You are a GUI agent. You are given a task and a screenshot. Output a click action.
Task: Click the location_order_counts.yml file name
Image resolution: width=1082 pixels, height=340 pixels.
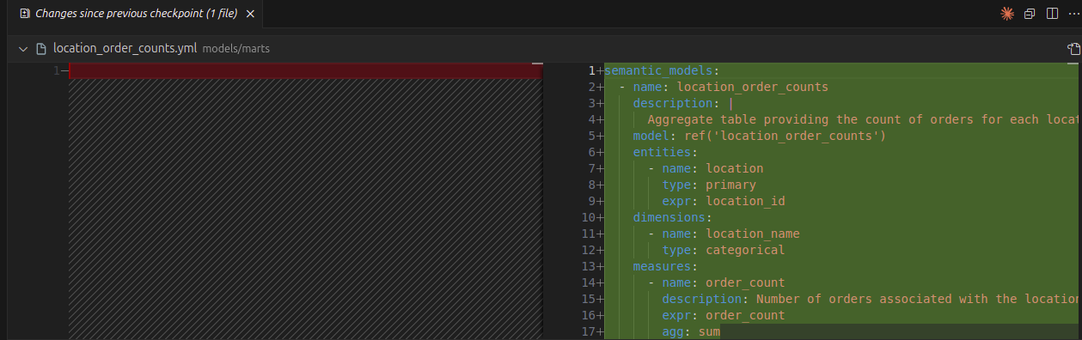coord(125,49)
